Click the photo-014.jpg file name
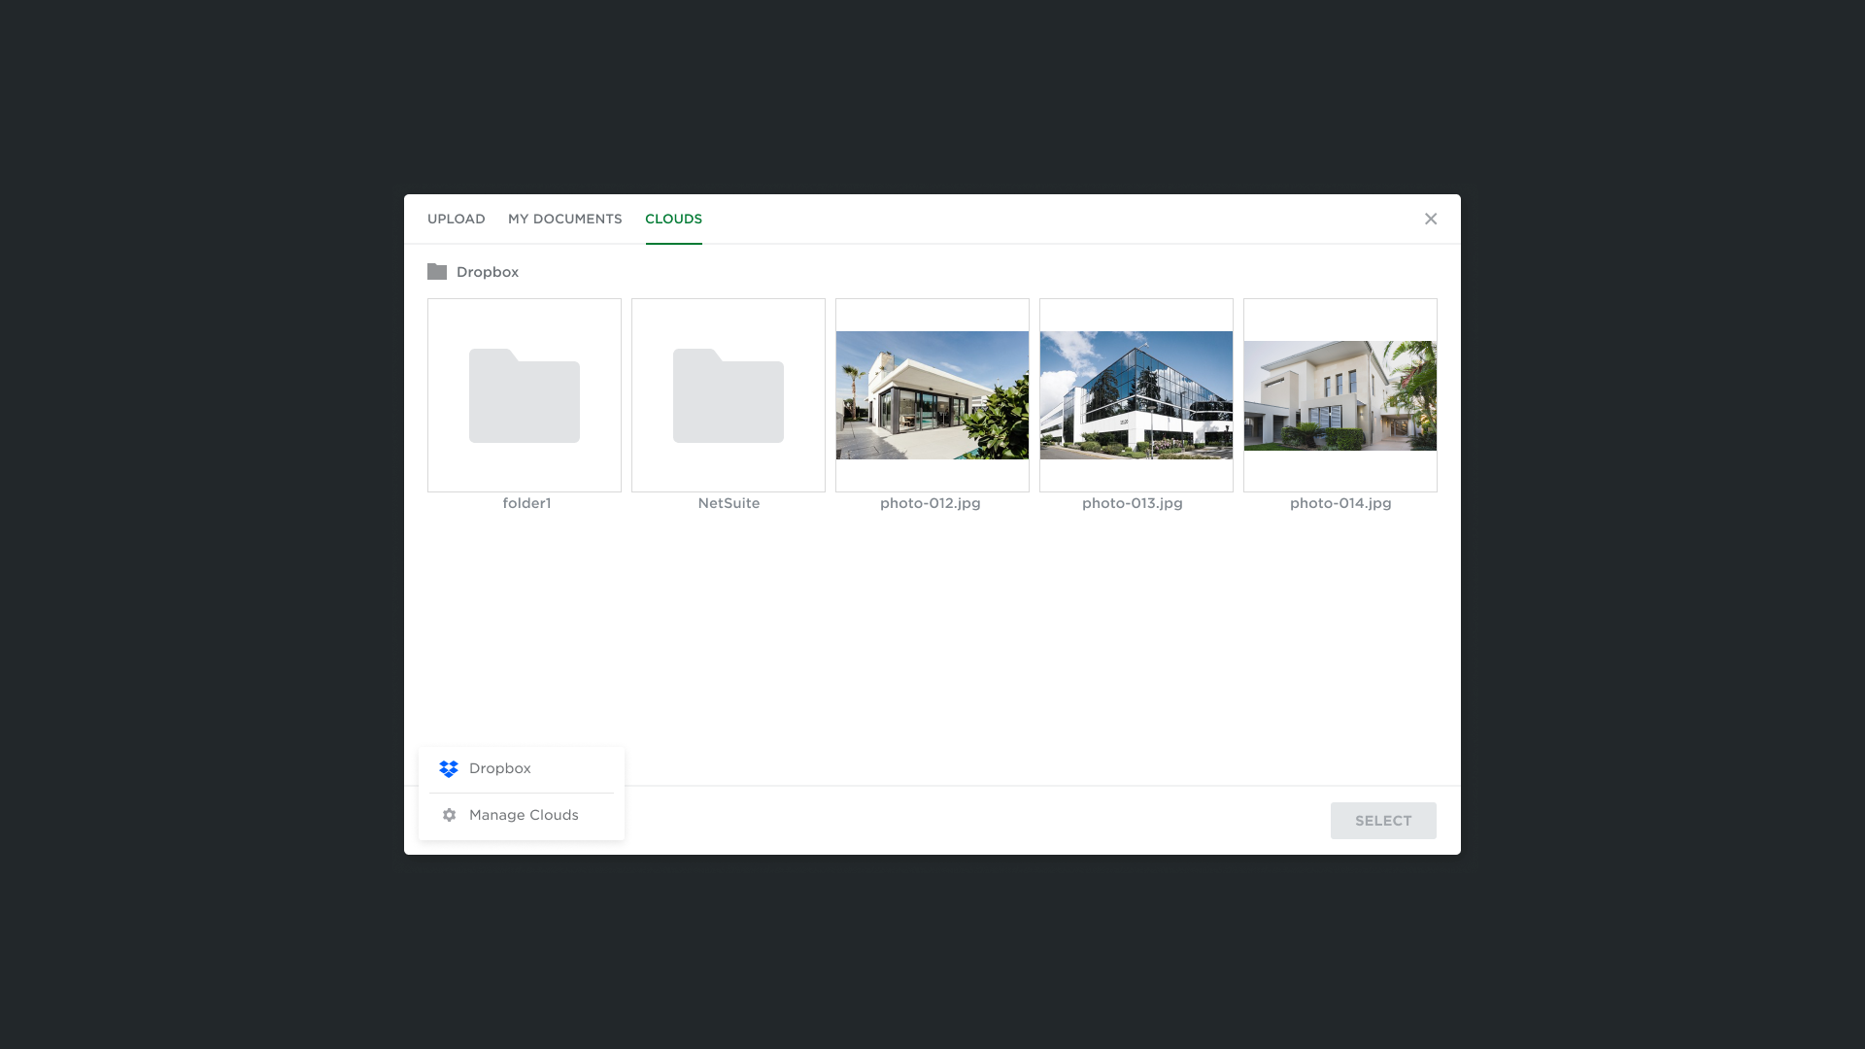1865x1049 pixels. tap(1340, 503)
